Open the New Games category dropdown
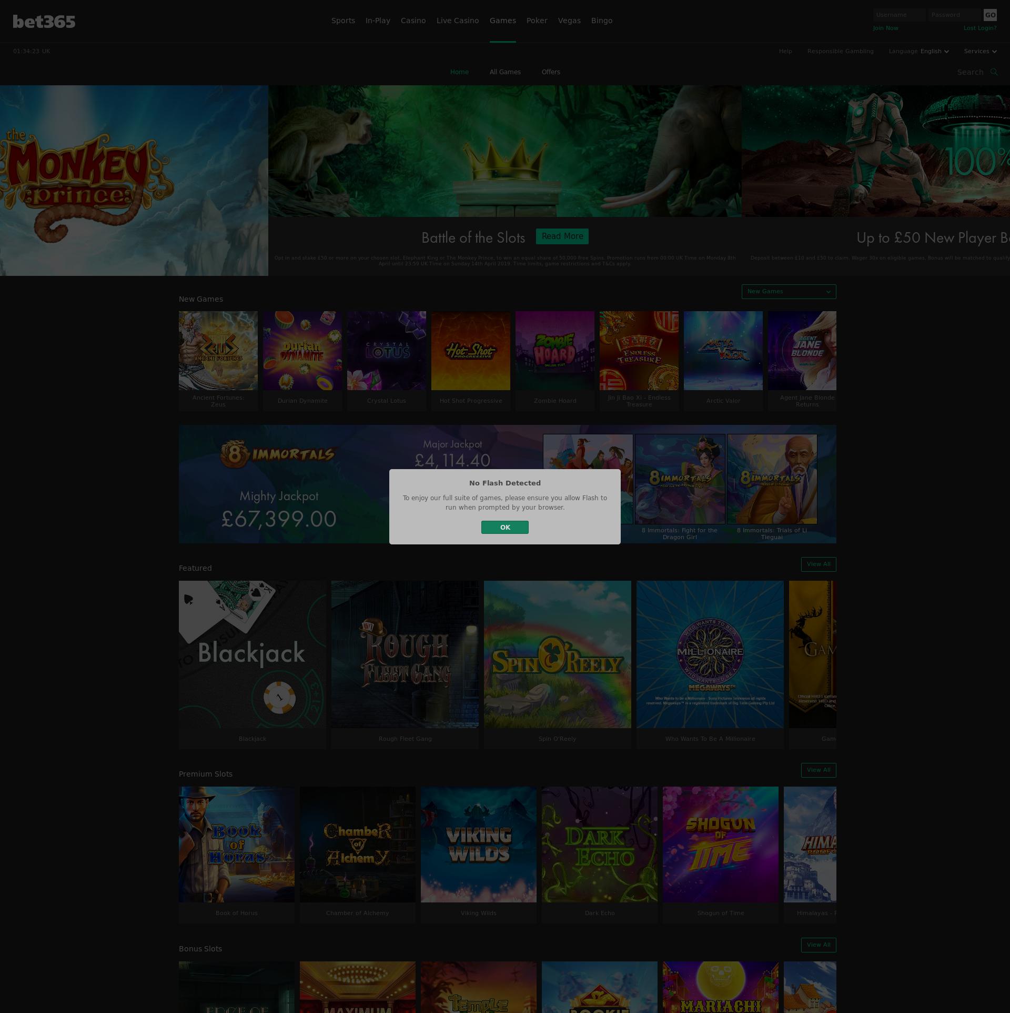This screenshot has width=1010, height=1013. point(789,292)
